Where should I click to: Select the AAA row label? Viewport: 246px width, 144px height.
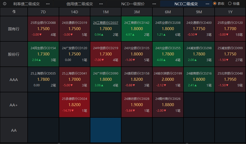(x=14, y=80)
